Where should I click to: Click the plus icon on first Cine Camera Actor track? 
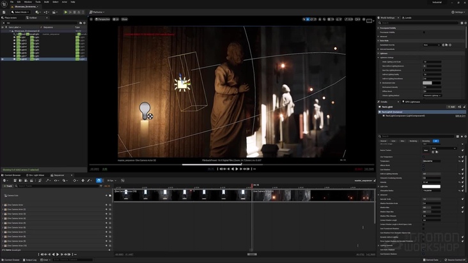(x=107, y=205)
